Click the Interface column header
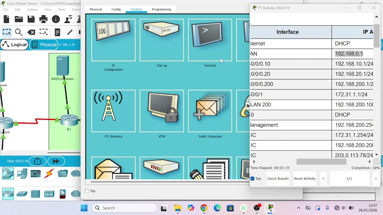 tap(288, 32)
